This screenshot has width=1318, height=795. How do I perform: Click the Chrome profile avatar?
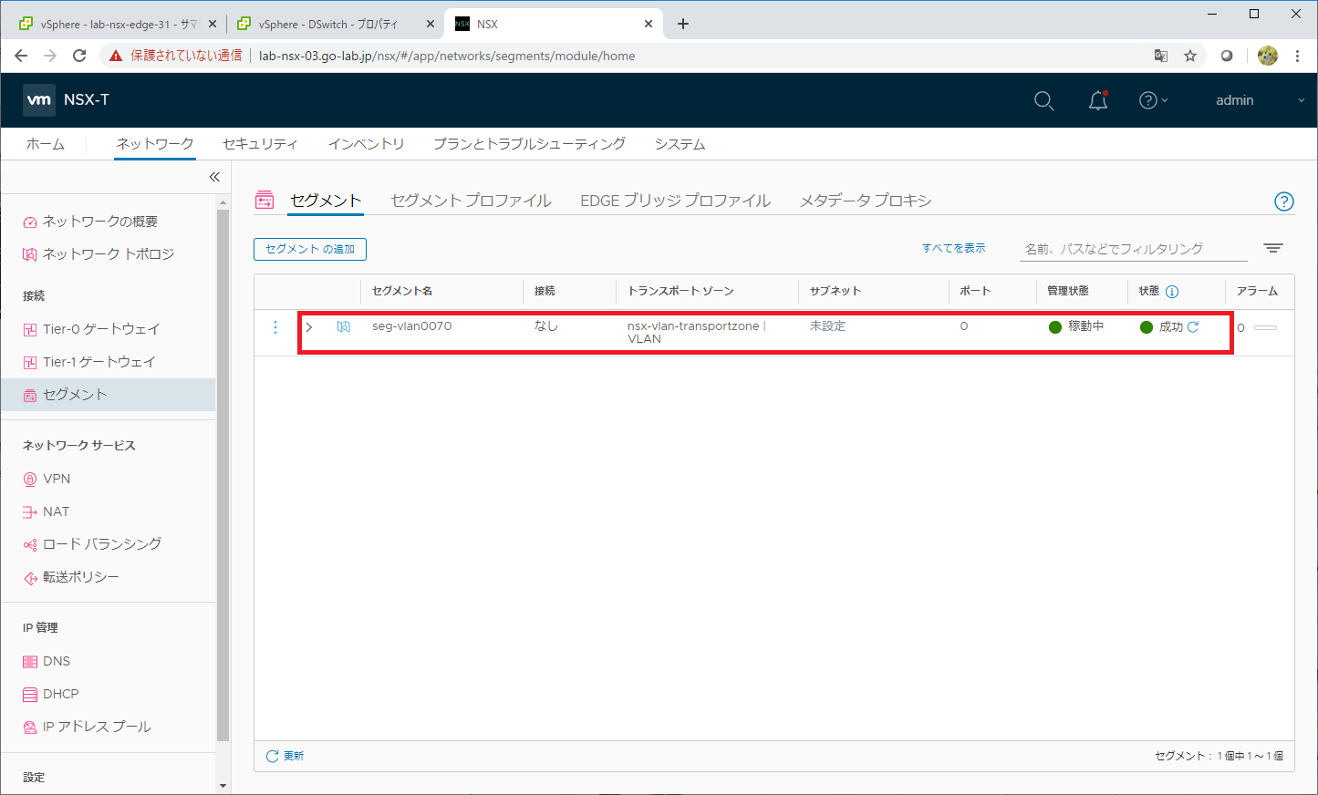coord(1268,56)
